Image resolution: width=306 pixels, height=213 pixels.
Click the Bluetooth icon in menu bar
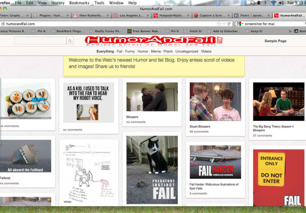265,3
